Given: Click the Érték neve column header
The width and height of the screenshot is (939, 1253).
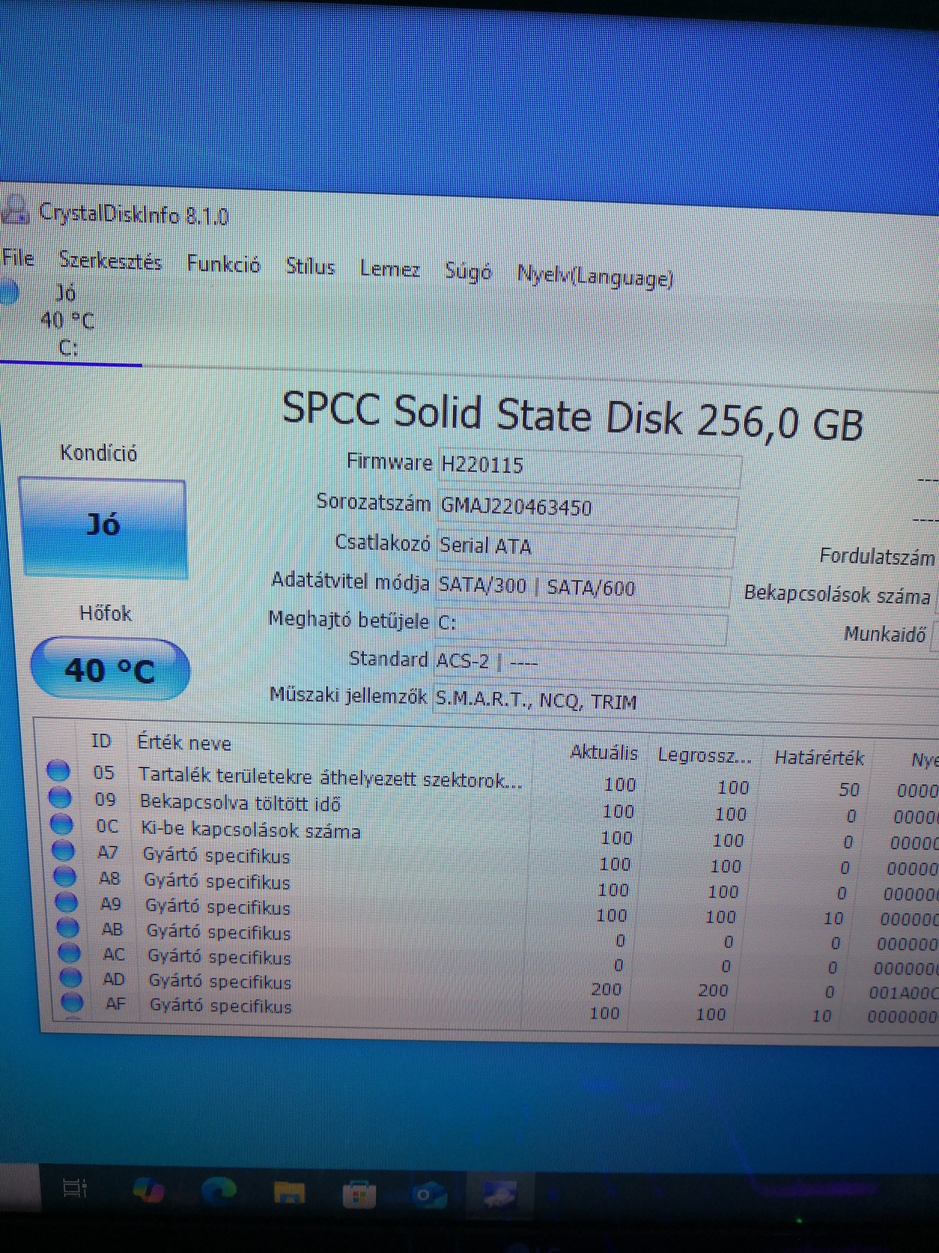Looking at the screenshot, I should point(184,743).
